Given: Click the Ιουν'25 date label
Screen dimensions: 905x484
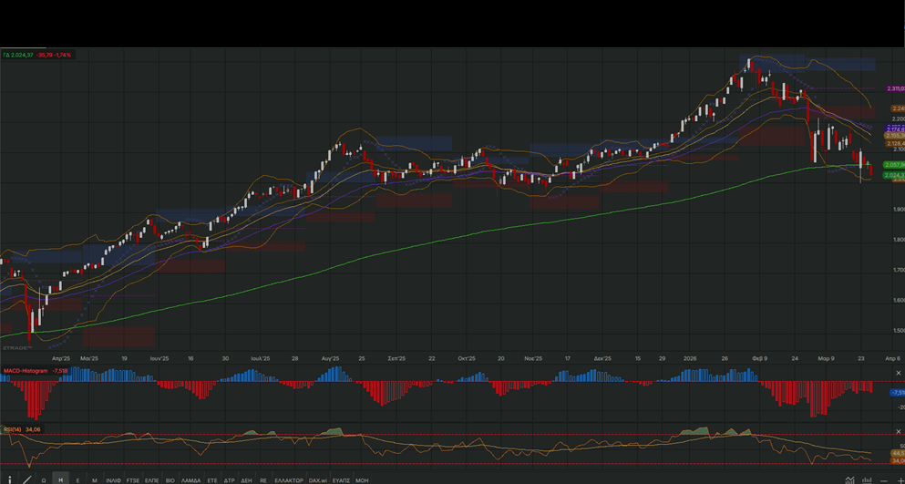Looking at the screenshot, I should point(159,358).
